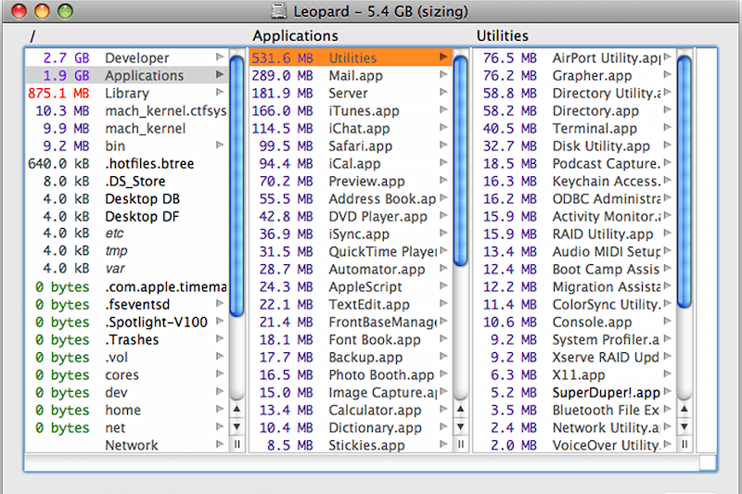Select the .DS_Store file
The height and width of the screenshot is (494, 742).
[x=127, y=181]
